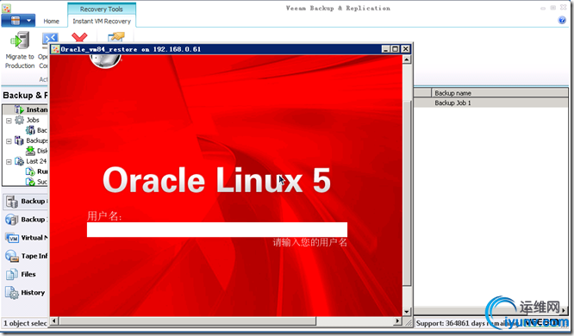Select the Backup Job 1 row
Image resolution: width=574 pixels, height=336 pixels.
click(491, 103)
